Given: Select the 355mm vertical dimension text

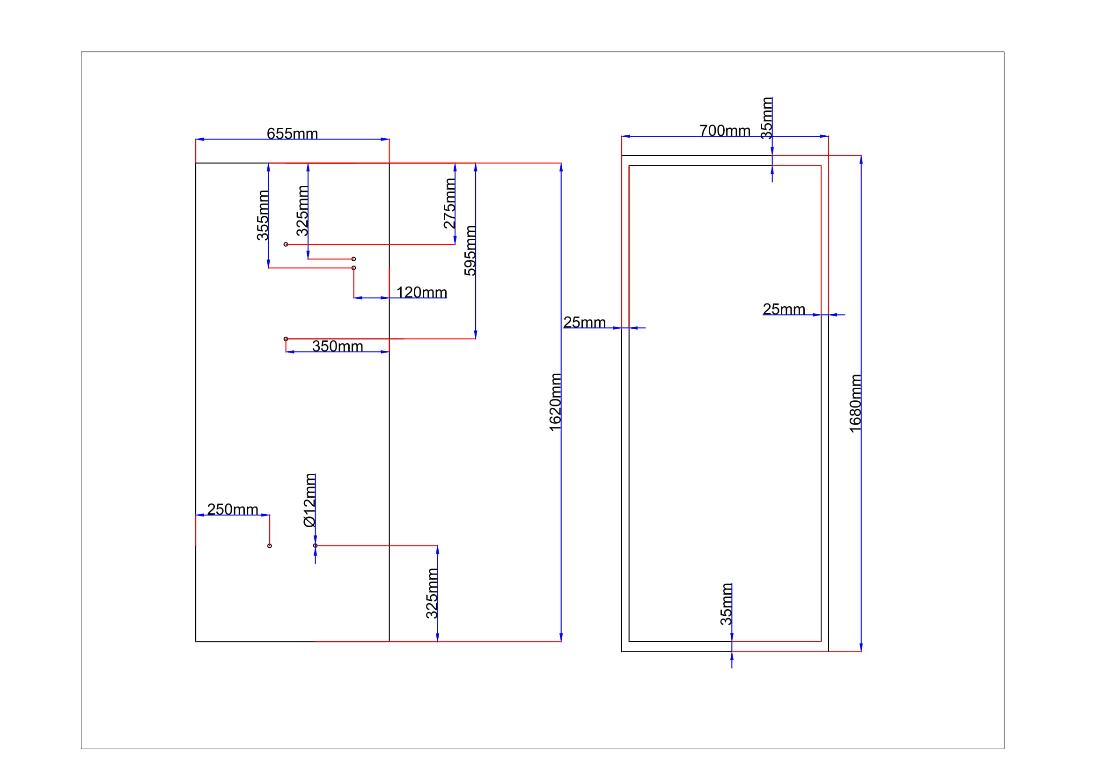Looking at the screenshot, I should coord(263,215).
